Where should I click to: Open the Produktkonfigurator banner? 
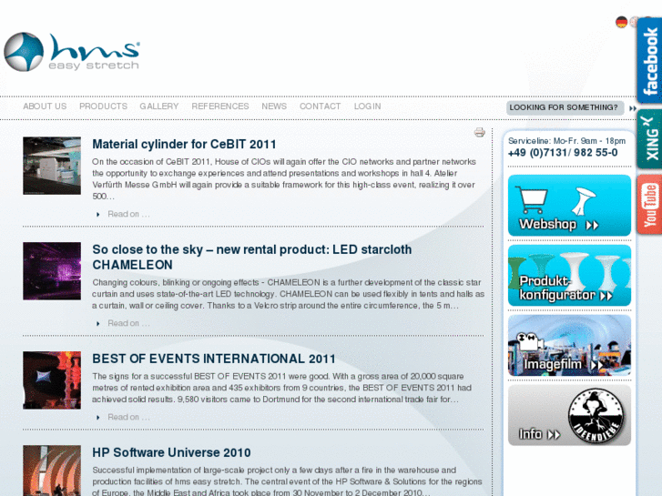click(569, 275)
